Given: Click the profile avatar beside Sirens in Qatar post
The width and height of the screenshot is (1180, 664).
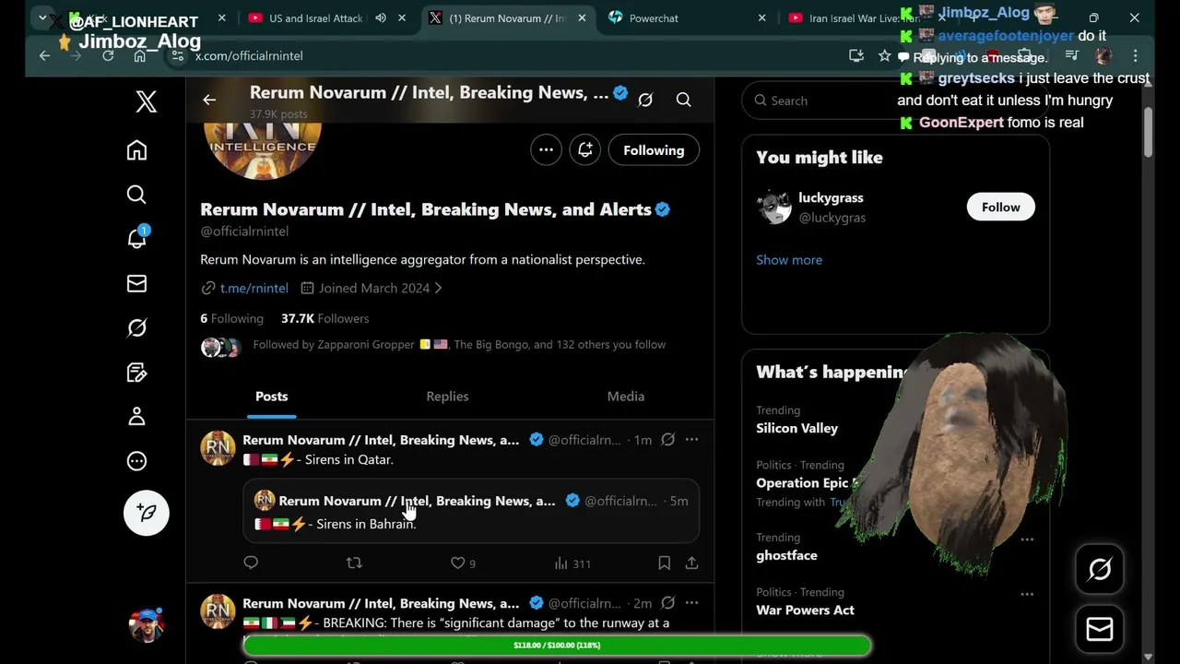Looking at the screenshot, I should coord(218,448).
